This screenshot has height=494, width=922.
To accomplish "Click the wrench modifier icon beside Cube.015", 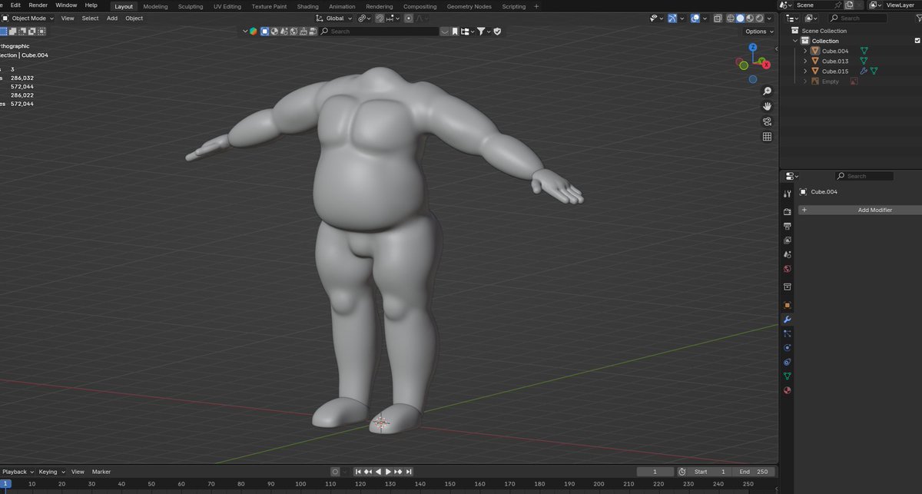I will (863, 71).
